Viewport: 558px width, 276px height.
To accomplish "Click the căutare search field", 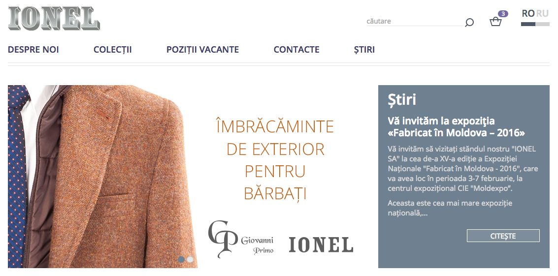I will pos(415,21).
